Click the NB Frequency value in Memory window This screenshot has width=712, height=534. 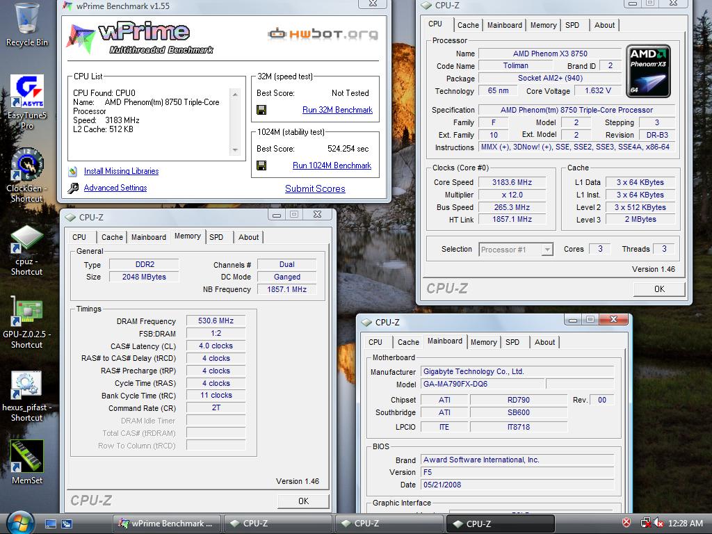coord(286,290)
